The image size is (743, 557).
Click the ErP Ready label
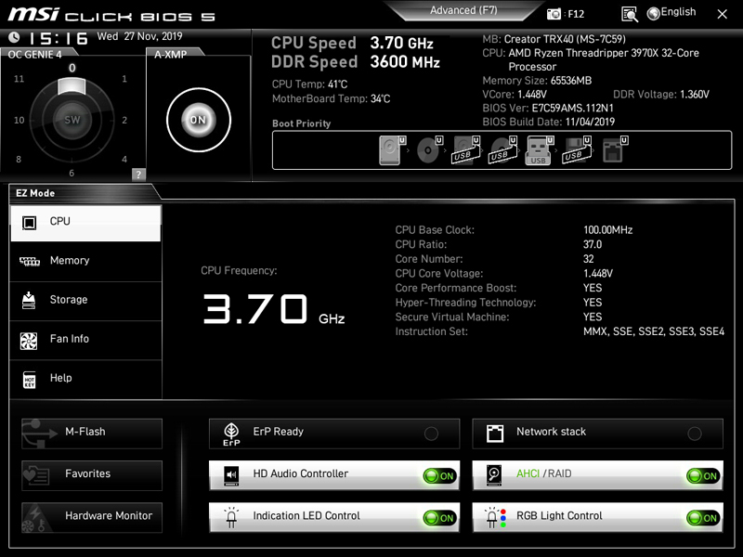(x=278, y=432)
